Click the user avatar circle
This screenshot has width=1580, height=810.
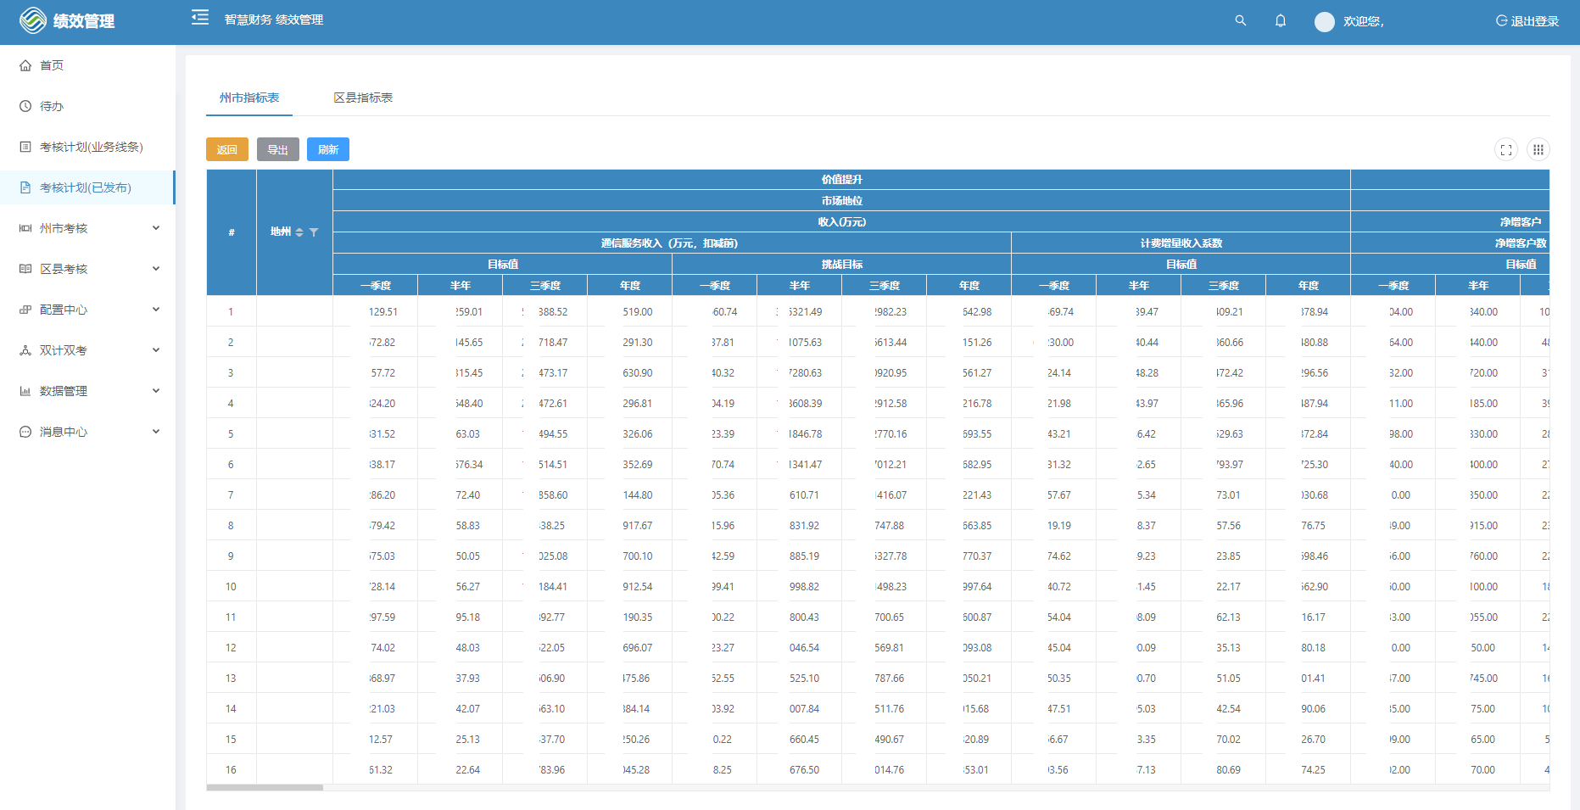[1325, 22]
